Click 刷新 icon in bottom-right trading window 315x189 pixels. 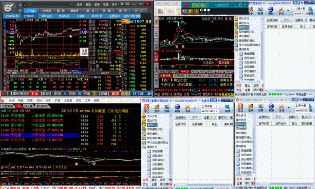coord(271,108)
